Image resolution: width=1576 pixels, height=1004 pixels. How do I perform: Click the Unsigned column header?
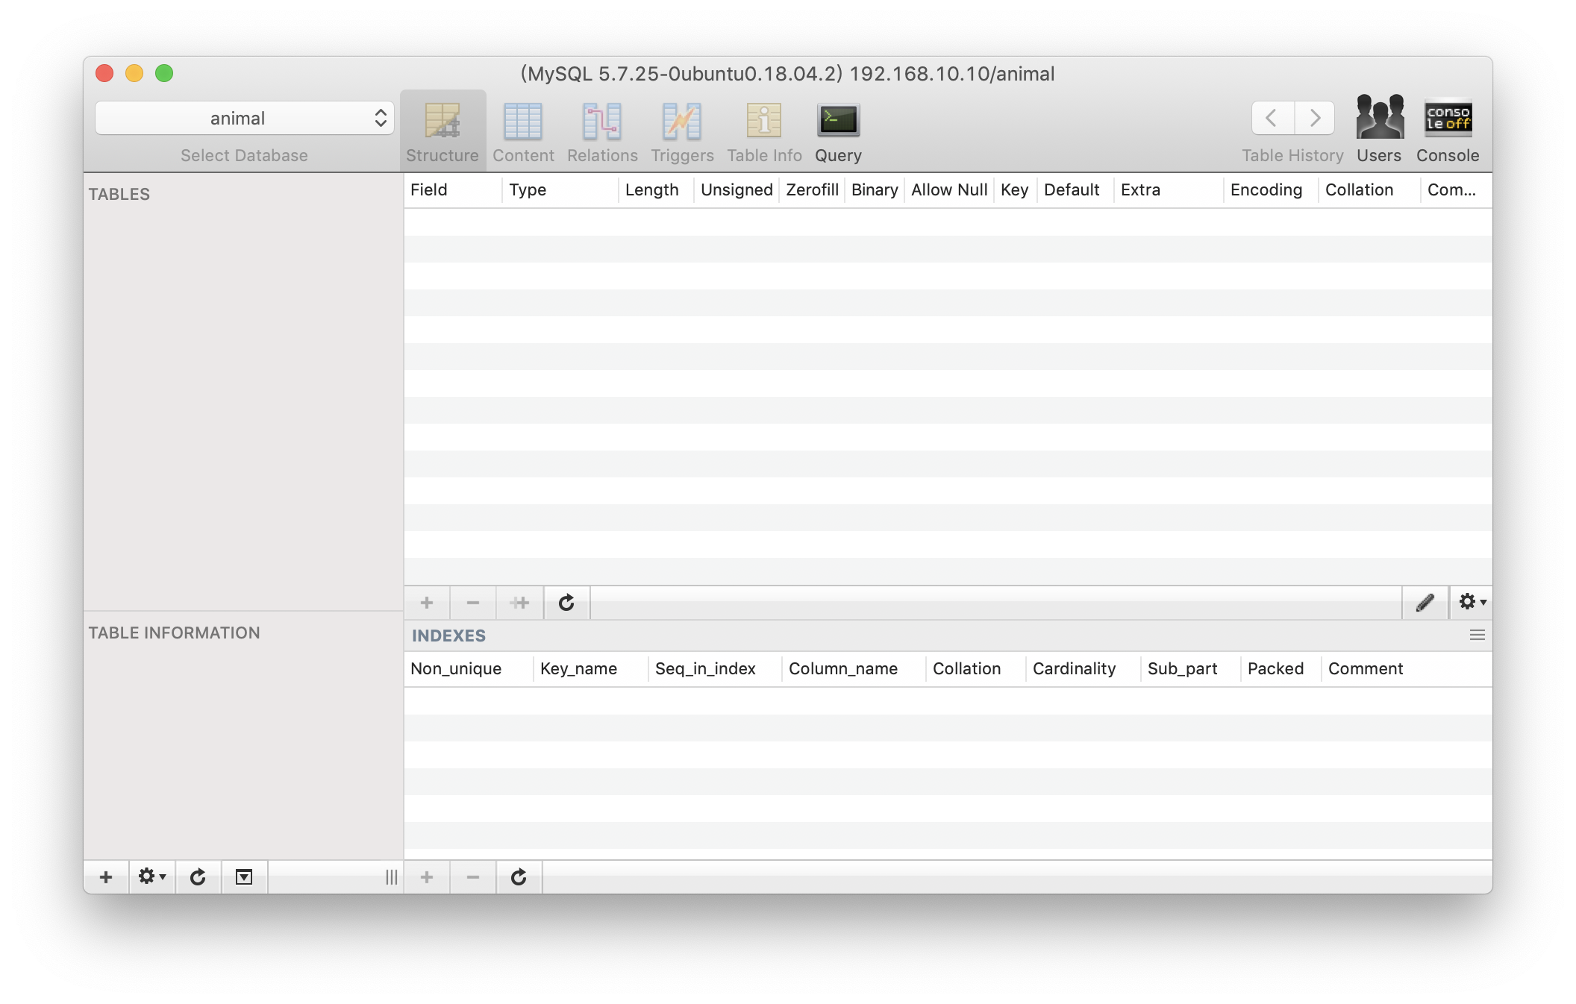(x=737, y=190)
